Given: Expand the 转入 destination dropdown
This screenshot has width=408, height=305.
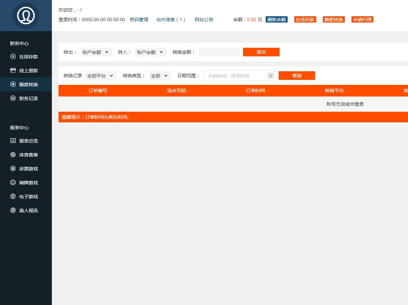Looking at the screenshot, I should point(150,52).
